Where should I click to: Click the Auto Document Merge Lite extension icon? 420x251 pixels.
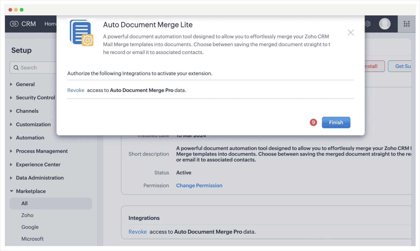(x=81, y=33)
